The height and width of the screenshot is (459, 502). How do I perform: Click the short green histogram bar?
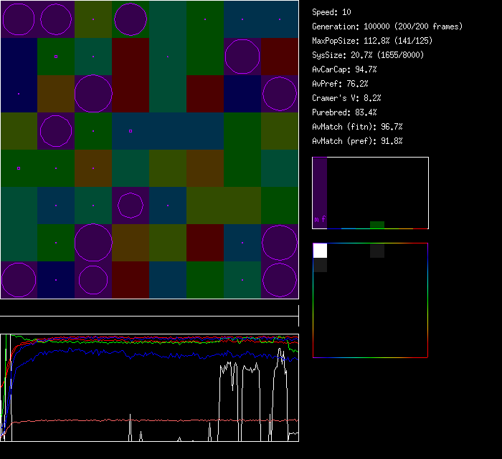[x=377, y=225]
